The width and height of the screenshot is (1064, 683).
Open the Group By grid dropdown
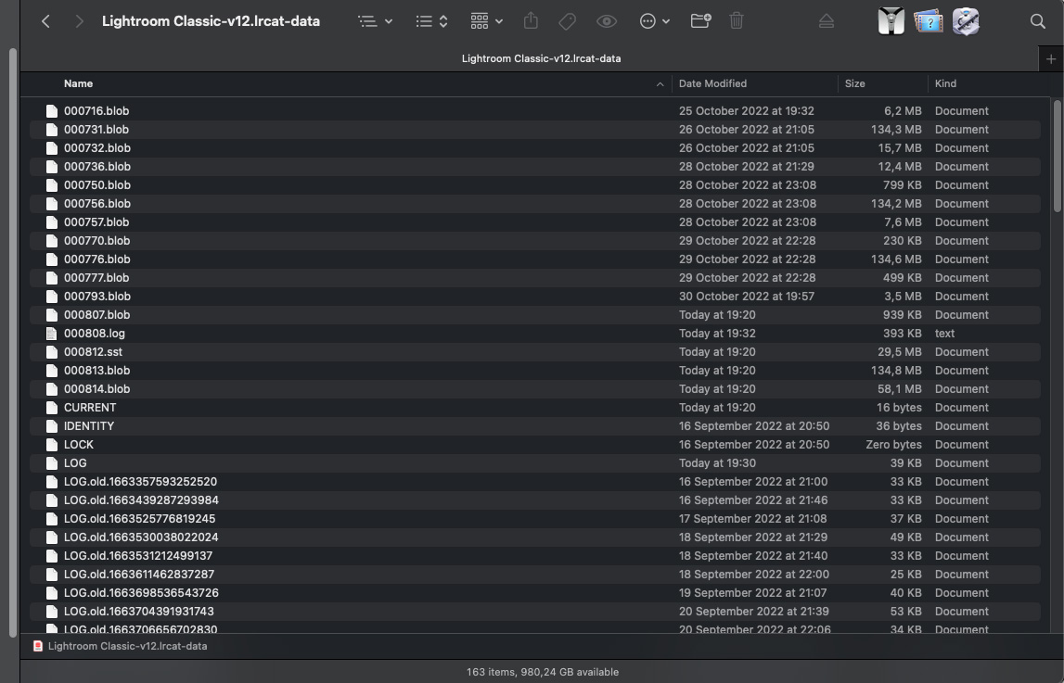486,21
